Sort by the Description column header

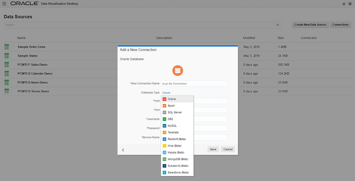pos(164,38)
